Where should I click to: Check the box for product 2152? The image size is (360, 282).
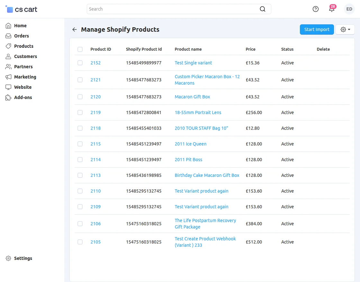[x=80, y=63]
